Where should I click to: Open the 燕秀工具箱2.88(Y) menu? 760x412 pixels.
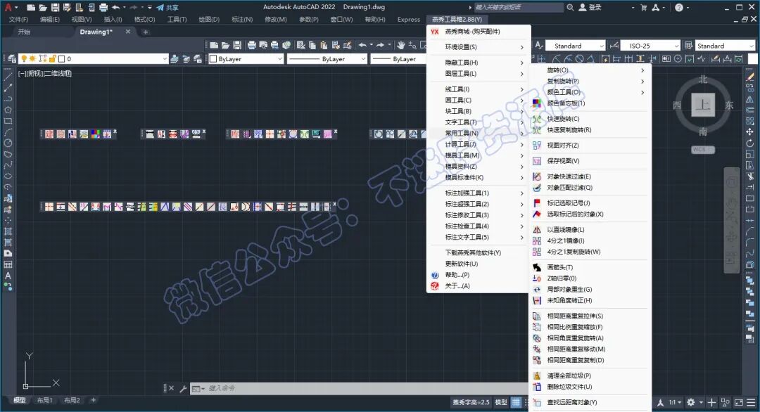(x=457, y=20)
